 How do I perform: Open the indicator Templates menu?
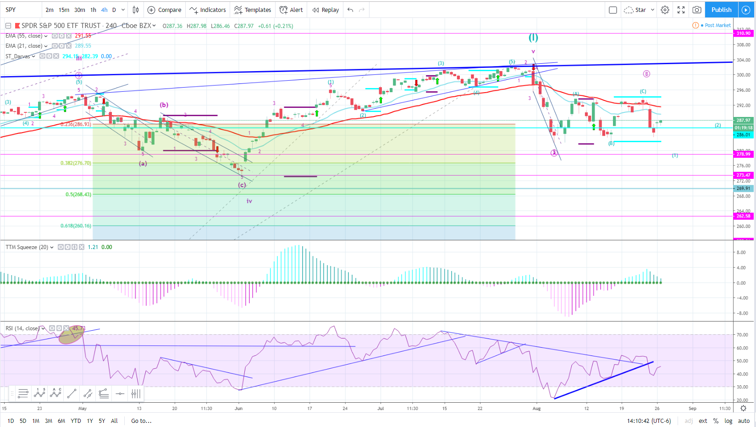coord(253,10)
